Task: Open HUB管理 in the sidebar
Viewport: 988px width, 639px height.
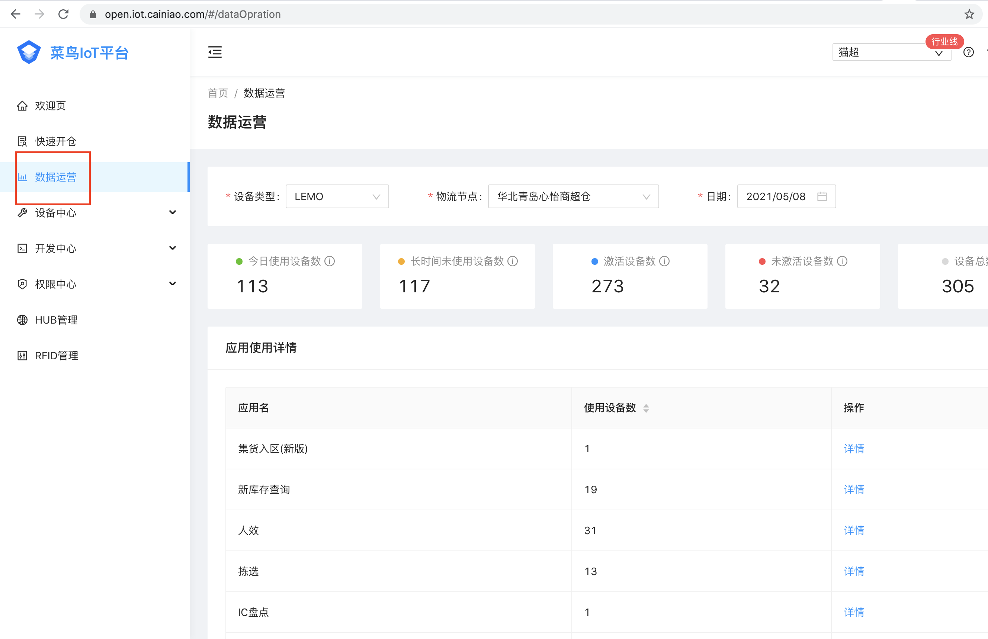Action: click(56, 320)
